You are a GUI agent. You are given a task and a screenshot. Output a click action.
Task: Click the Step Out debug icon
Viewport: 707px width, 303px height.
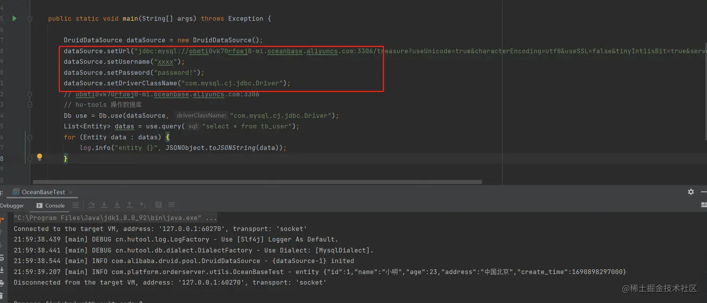pyautogui.click(x=130, y=205)
